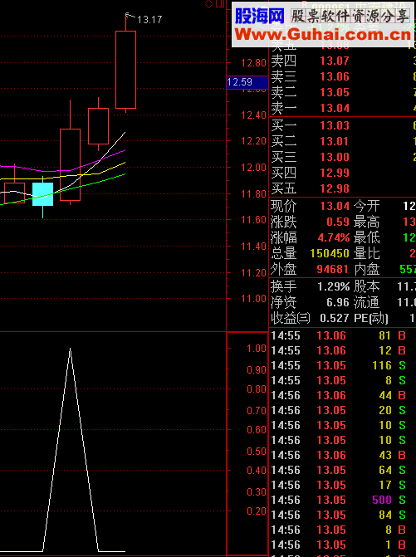Click the 总量 150450 volume value
Screen dimensions: 416x557
[330, 253]
